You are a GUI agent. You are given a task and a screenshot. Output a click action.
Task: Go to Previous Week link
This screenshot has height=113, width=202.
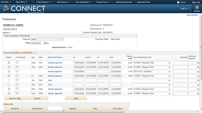pyautogui.click(x=102, y=39)
